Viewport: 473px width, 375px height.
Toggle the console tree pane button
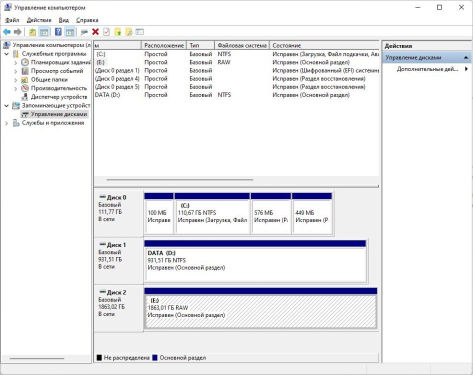coord(44,32)
